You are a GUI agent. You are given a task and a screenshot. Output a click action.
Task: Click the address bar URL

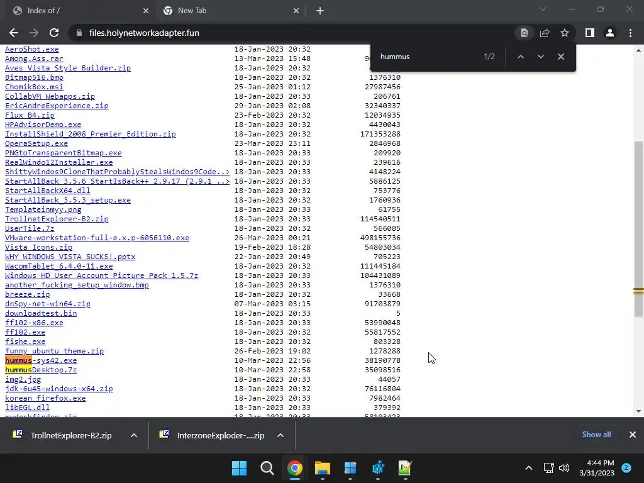[144, 33]
